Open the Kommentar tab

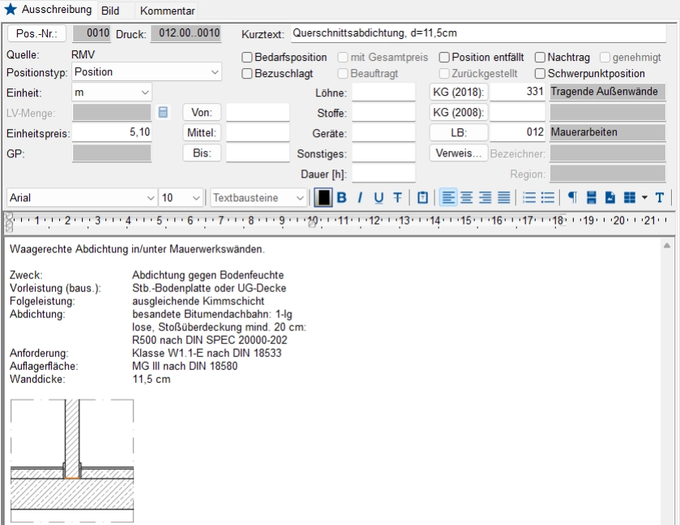(167, 11)
